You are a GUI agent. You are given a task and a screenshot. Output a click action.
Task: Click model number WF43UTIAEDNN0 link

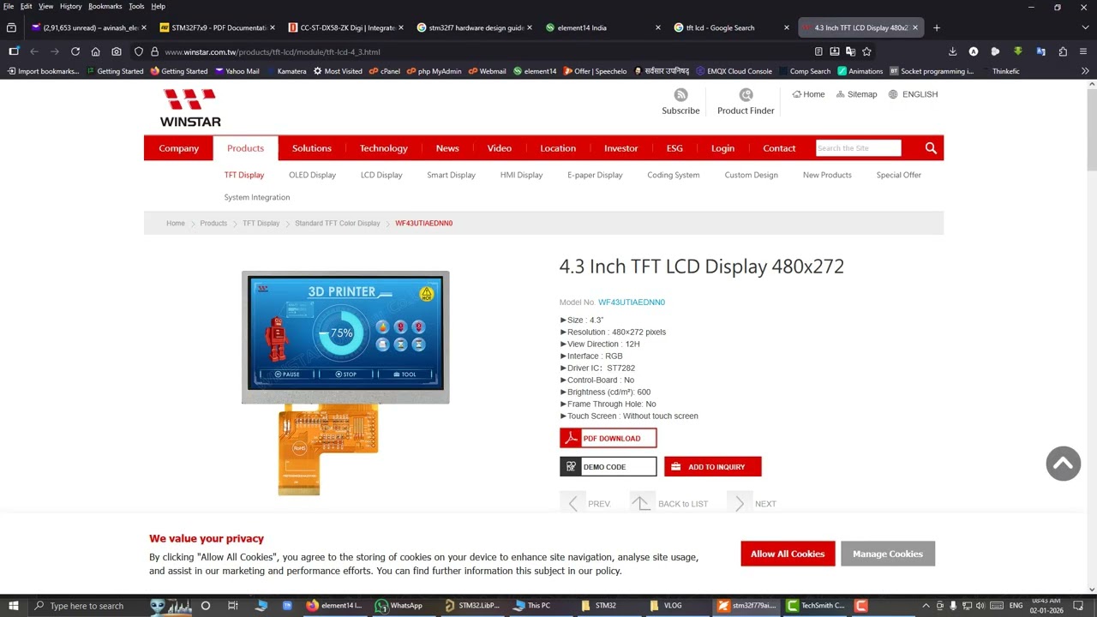pyautogui.click(x=632, y=303)
